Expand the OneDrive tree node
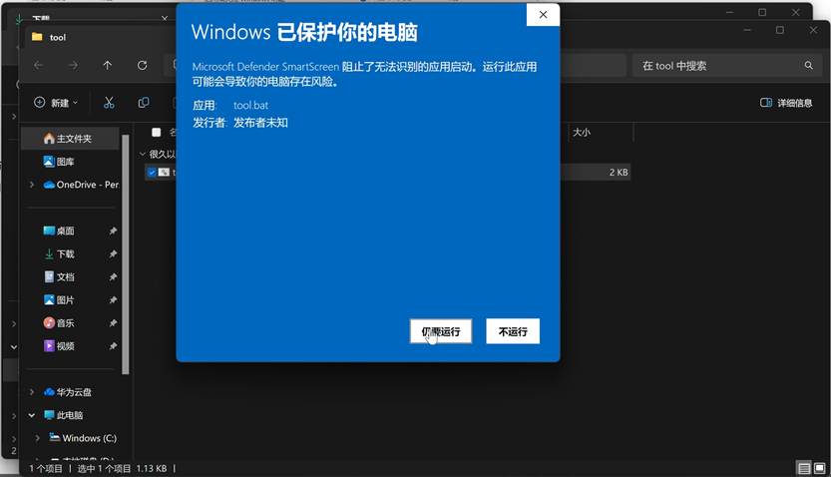831x477 pixels. pyautogui.click(x=32, y=185)
